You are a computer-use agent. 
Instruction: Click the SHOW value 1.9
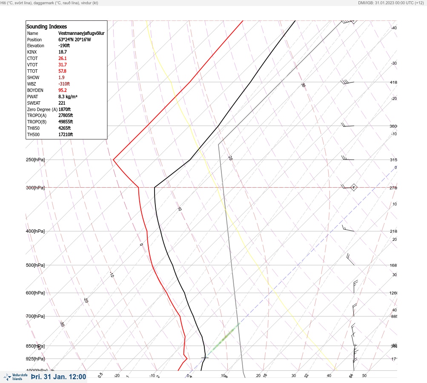[x=61, y=77]
